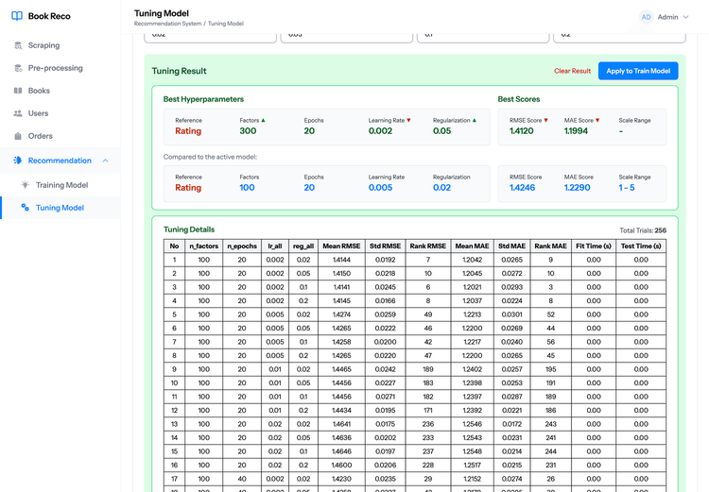The image size is (709, 492).
Task: Click the red down arrow beside MAE Score
Action: (x=597, y=120)
